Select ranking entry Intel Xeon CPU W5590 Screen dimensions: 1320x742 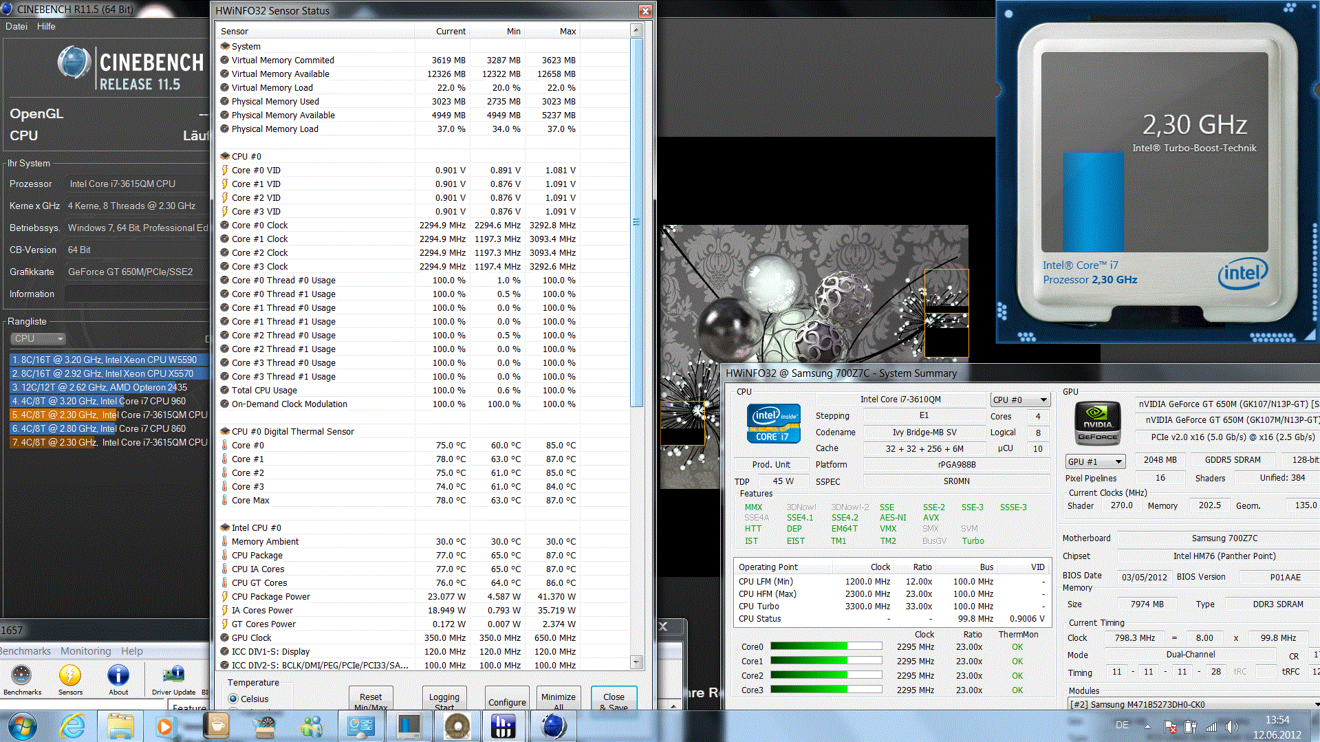coord(109,360)
